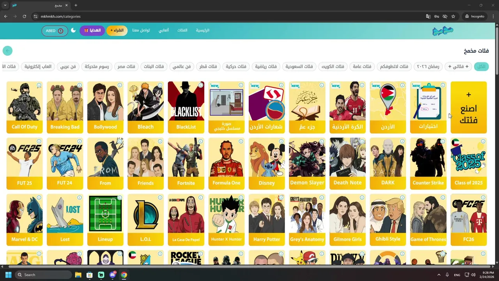The image size is (499, 281).
Task: Click the address bar URL field
Action: [x=230, y=16]
